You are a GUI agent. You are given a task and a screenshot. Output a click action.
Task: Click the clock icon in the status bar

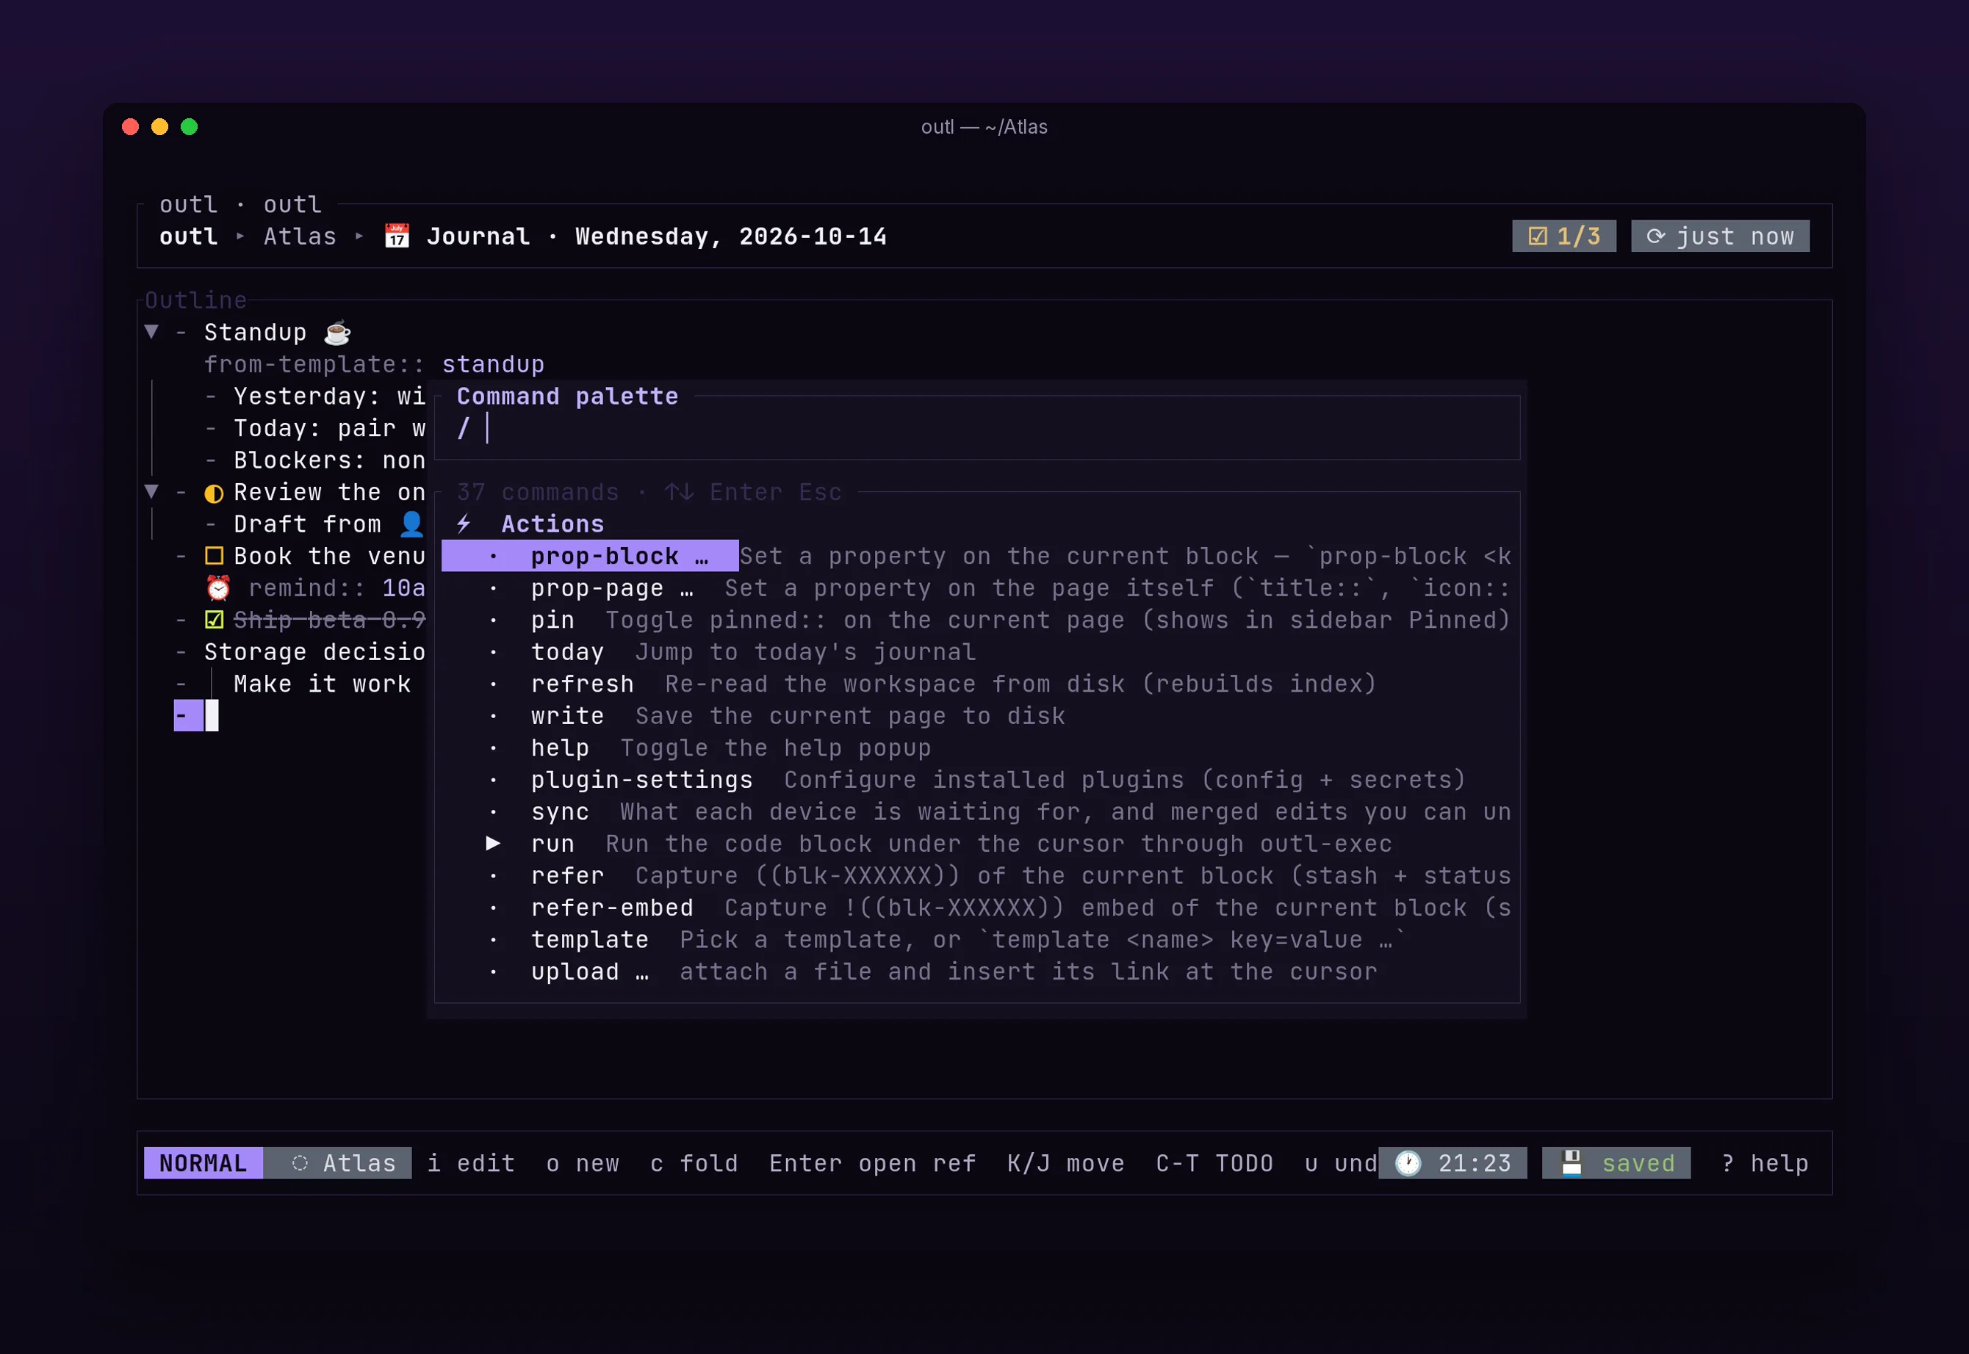[x=1408, y=1163]
